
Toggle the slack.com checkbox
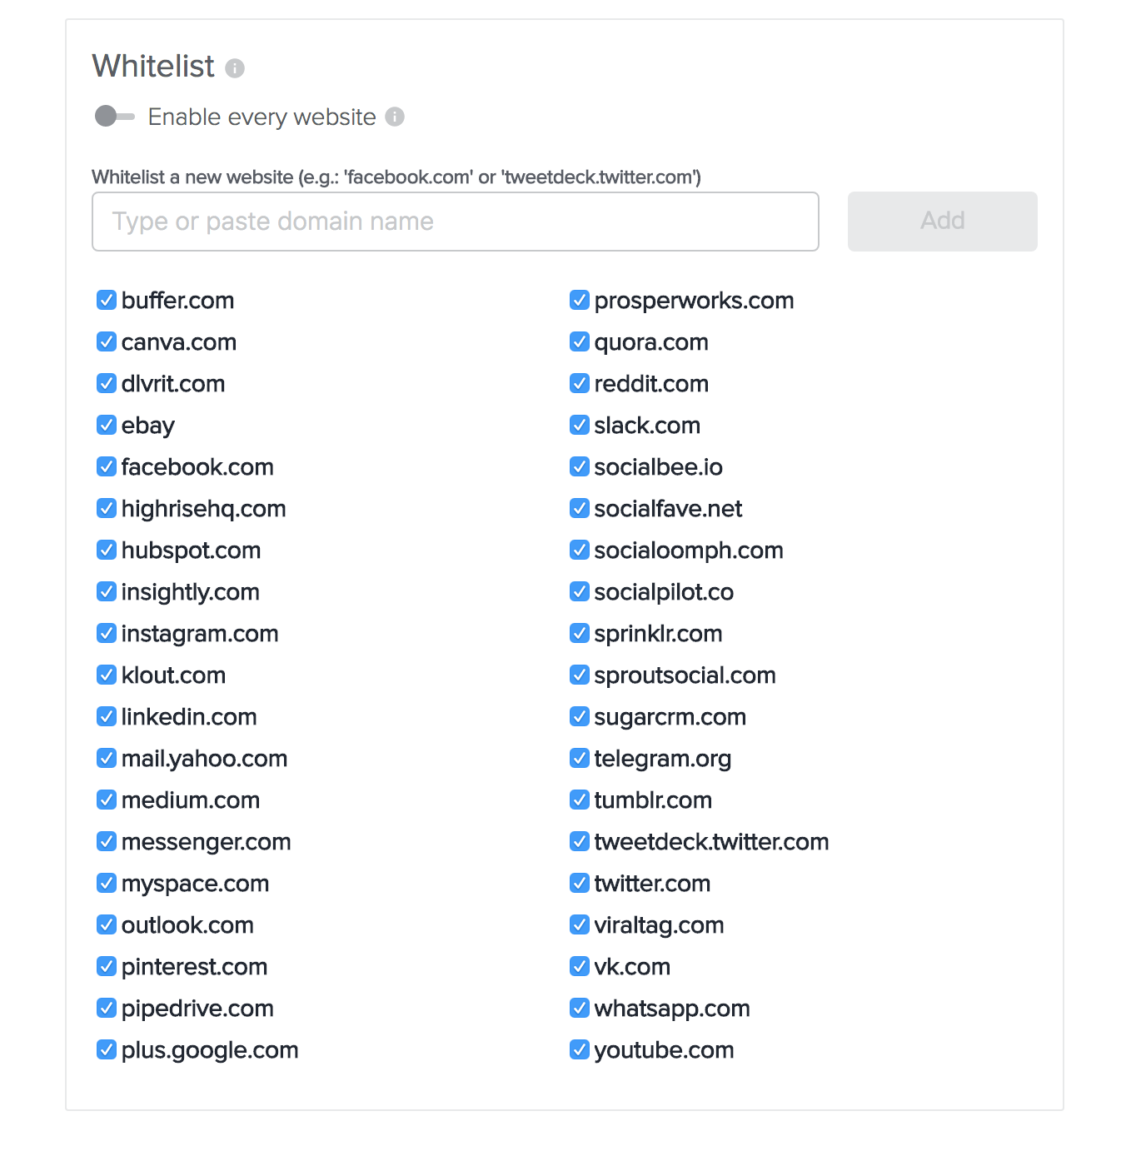click(x=580, y=425)
